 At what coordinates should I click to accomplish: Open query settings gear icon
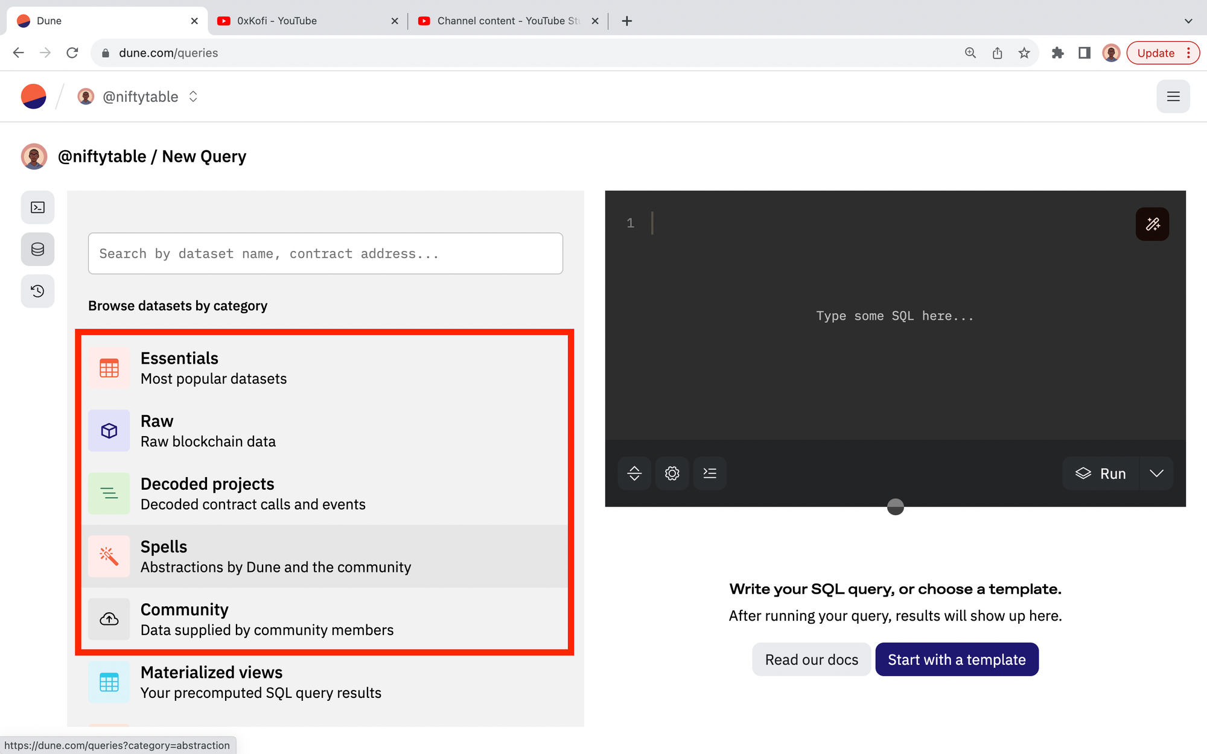pyautogui.click(x=672, y=474)
